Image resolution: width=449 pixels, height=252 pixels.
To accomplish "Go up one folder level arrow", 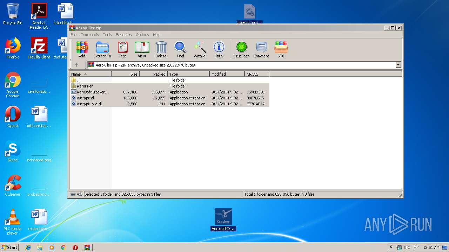I will click(x=76, y=65).
